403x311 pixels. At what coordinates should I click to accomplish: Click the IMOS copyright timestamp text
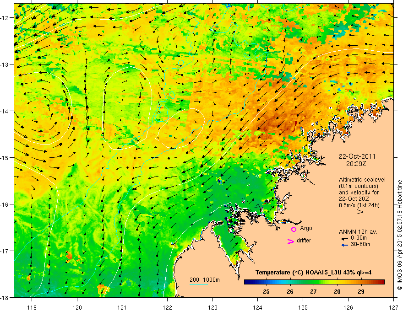[399, 235]
